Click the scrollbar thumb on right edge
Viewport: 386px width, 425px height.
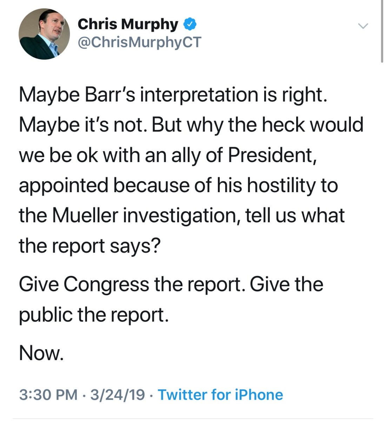click(382, 32)
